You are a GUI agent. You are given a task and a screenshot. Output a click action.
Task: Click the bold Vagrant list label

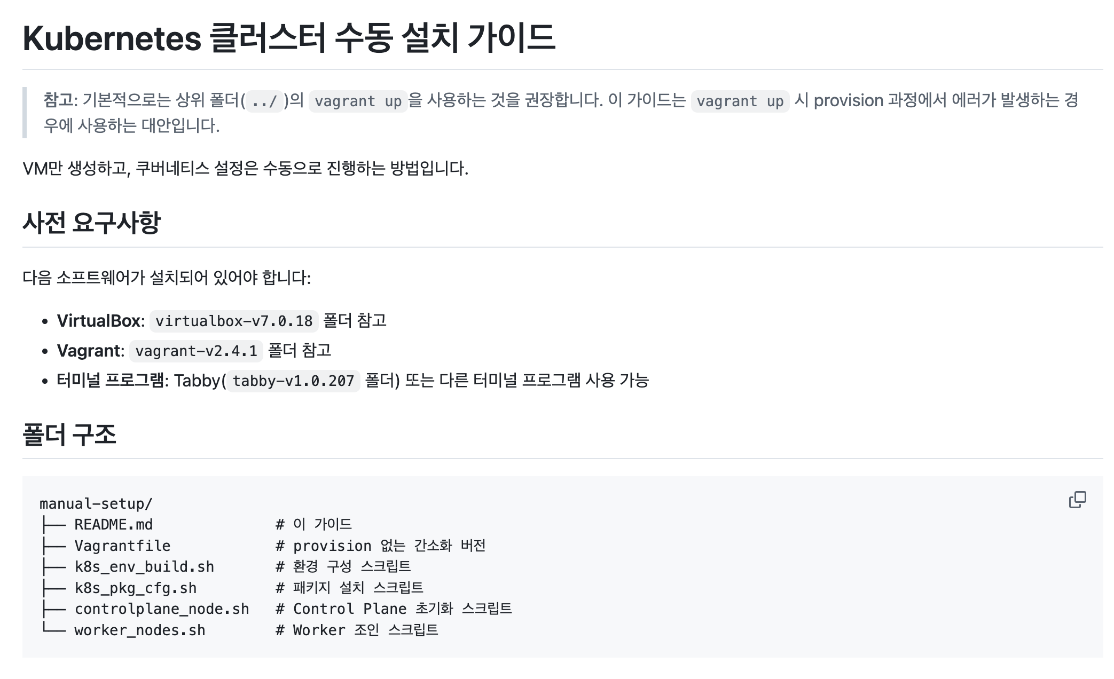90,351
